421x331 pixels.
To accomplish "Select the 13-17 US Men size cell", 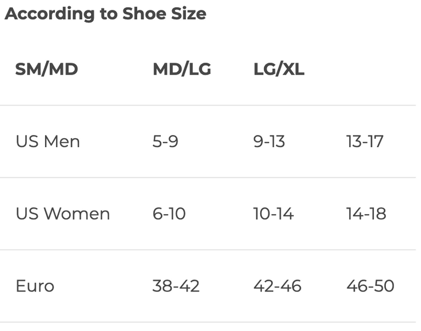I will (364, 142).
